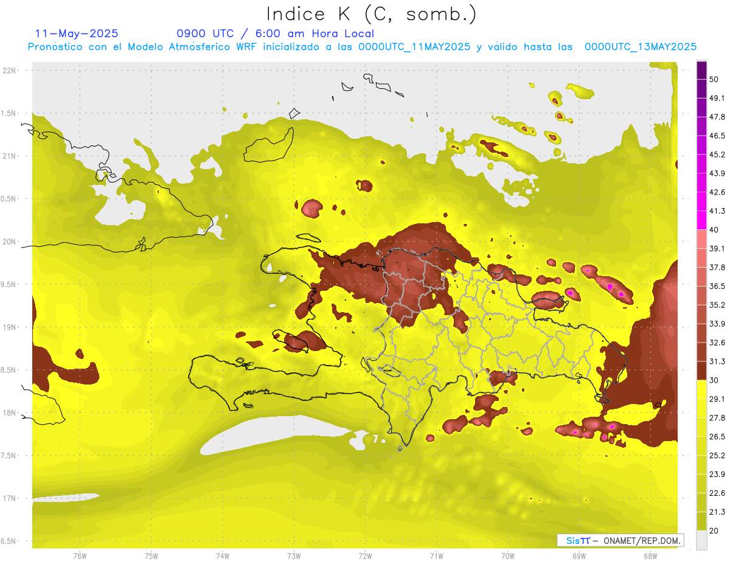The width and height of the screenshot is (730, 564).
Task: Select the "21N" latitude label
Action: click(10, 156)
